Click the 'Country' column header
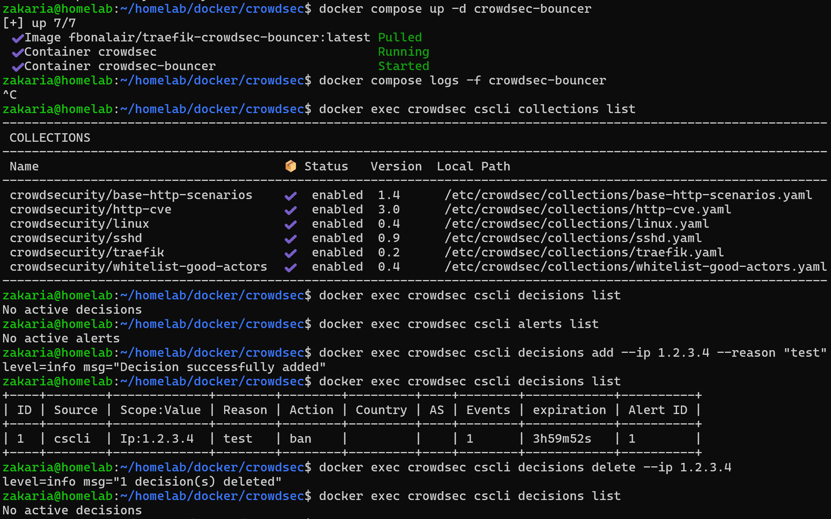The image size is (831, 519). tap(381, 410)
